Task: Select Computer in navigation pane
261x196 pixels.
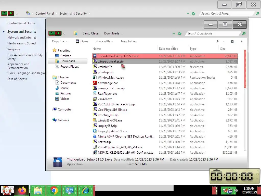Action: [x=65, y=109]
